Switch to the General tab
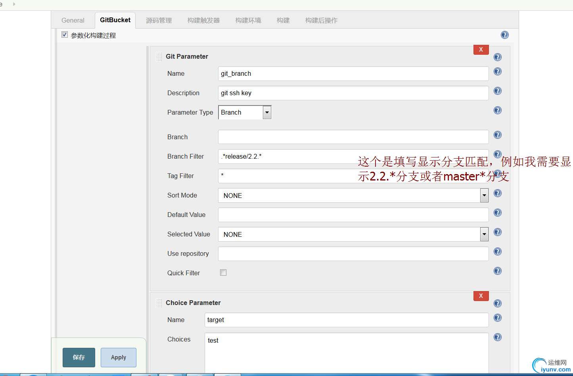The height and width of the screenshot is (376, 573). (x=73, y=20)
